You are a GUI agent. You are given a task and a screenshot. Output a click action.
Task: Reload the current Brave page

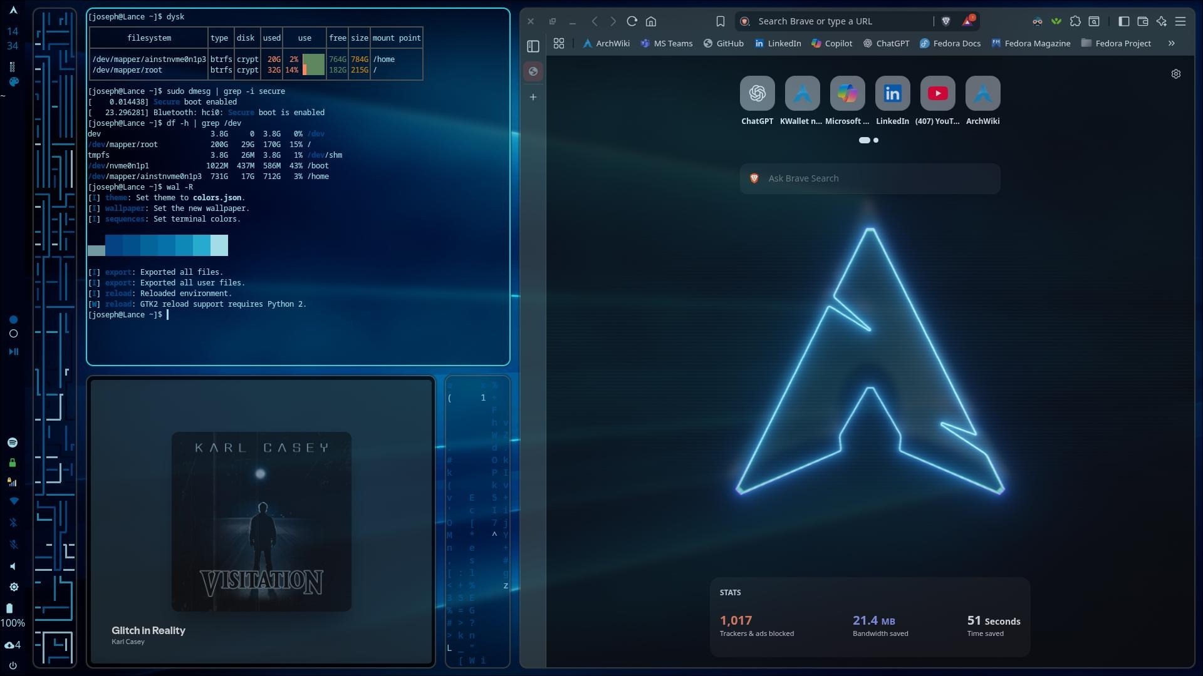pos(632,21)
